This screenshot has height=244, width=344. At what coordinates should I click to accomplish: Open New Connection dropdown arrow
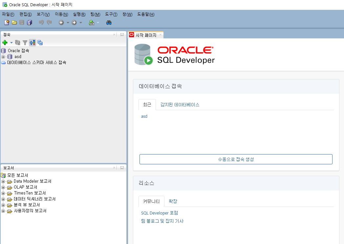coord(11,43)
